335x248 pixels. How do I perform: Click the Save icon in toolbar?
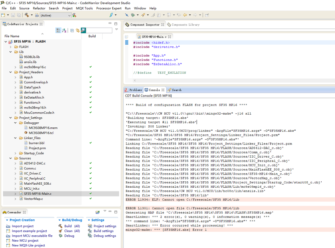[13, 15]
